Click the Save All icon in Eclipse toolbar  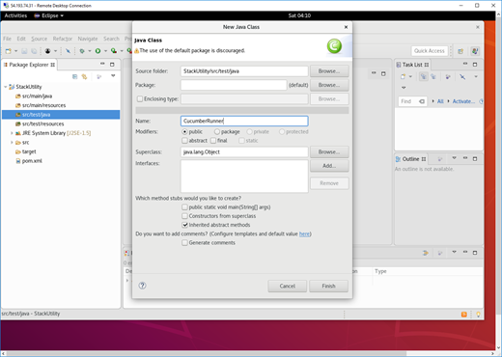34,51
